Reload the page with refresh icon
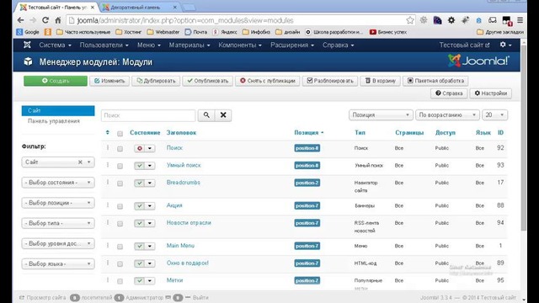The image size is (539, 303). [45, 20]
